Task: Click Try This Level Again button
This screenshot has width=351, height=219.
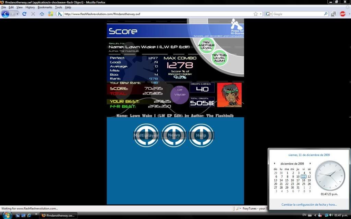Action: [219, 57]
